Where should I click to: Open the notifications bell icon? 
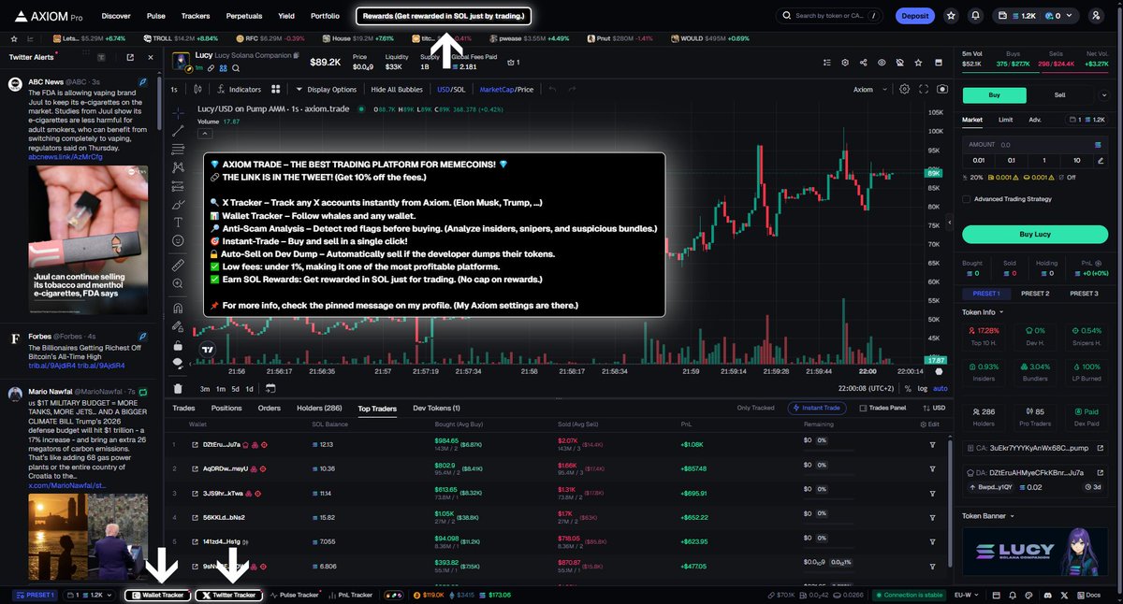(x=975, y=16)
